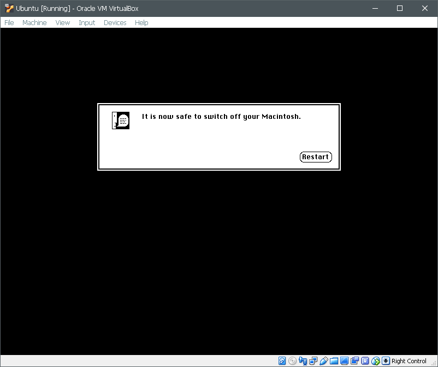Click the virtualization features status icon
This screenshot has height=367, width=438.
[365, 361]
